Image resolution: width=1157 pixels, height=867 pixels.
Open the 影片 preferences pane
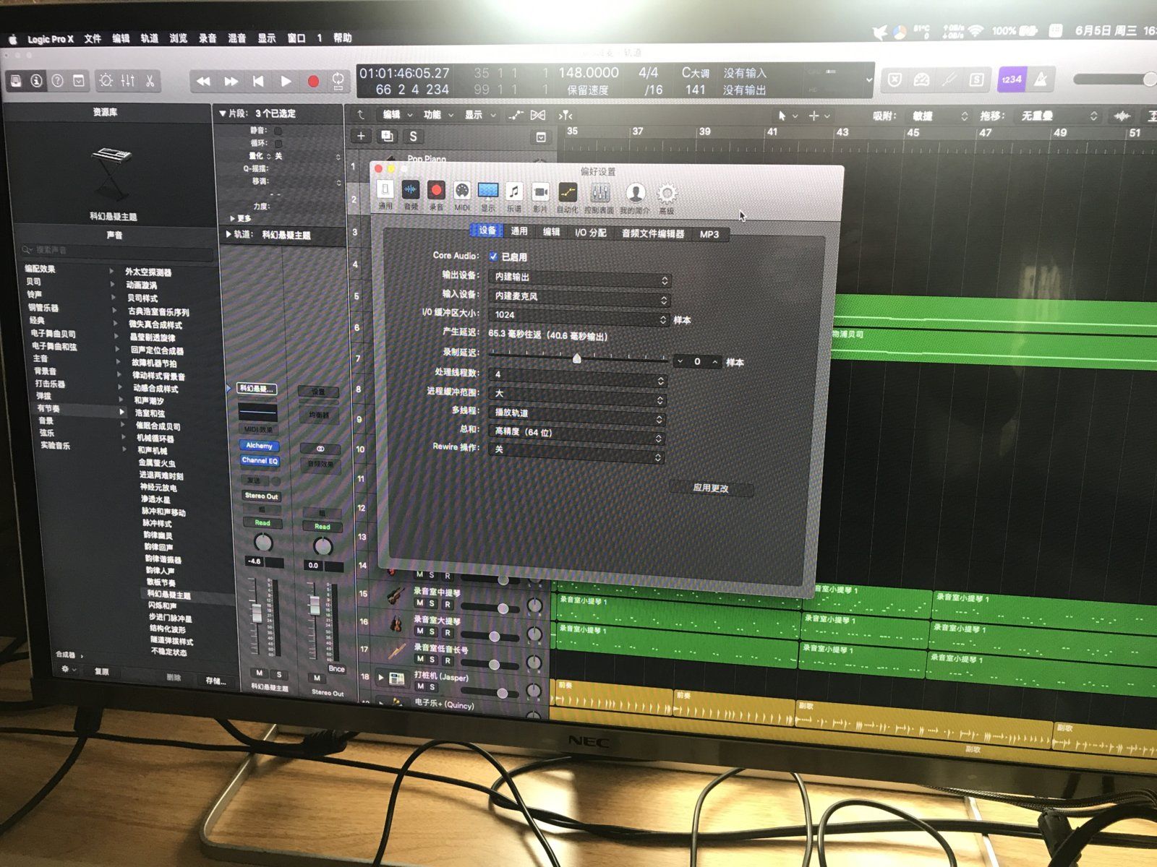pyautogui.click(x=540, y=197)
